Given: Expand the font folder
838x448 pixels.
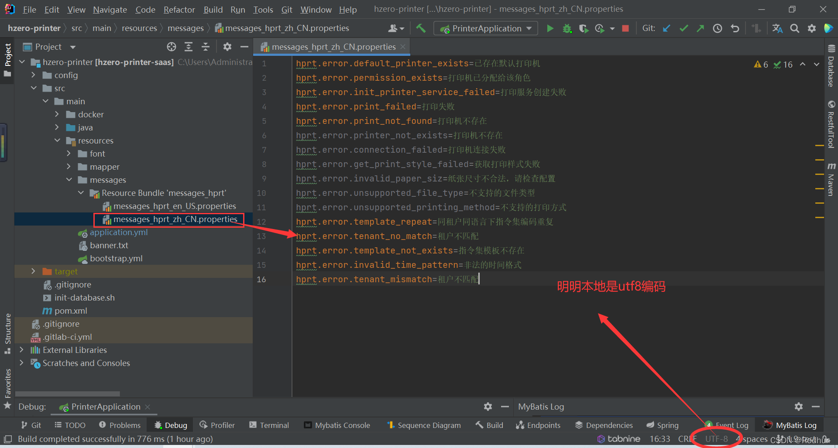Looking at the screenshot, I should click(x=69, y=154).
